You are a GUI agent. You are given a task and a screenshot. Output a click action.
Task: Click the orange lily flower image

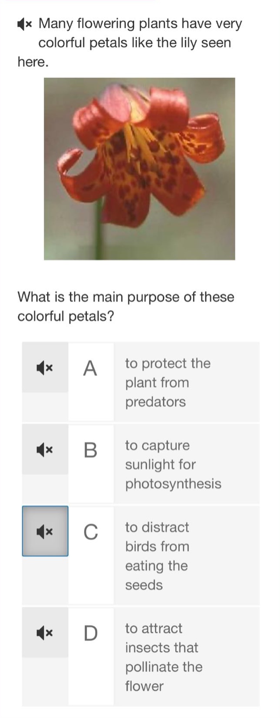139,169
